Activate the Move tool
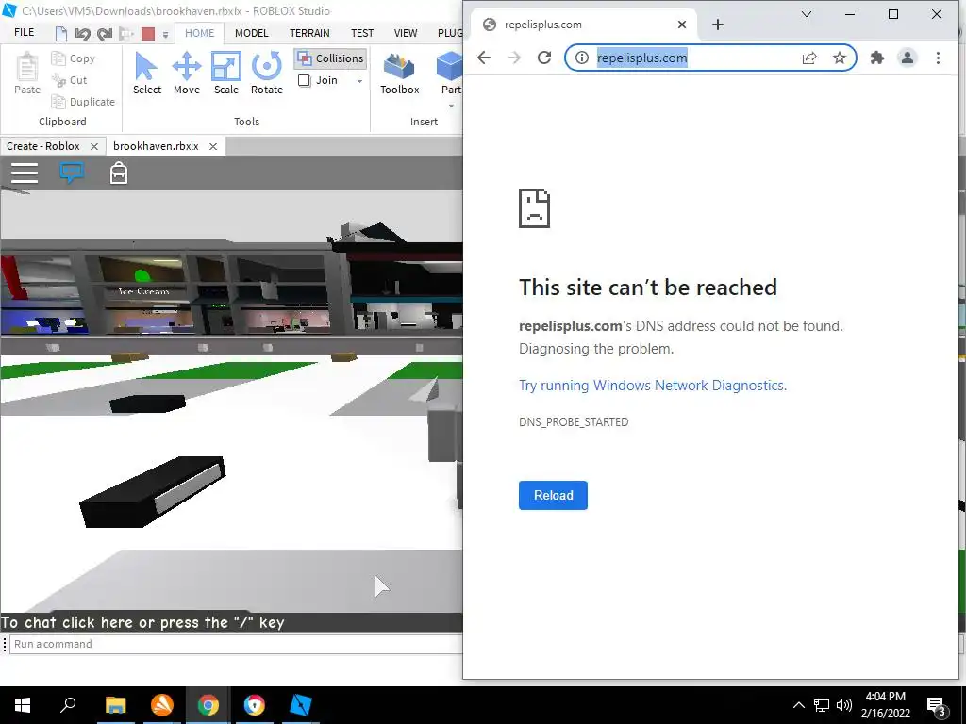 tap(186, 74)
